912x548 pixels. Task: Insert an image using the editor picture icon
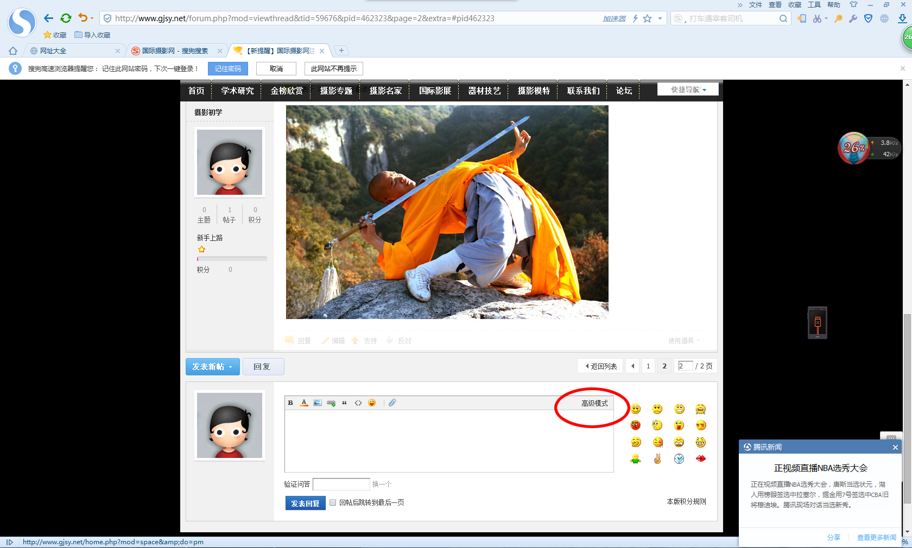pyautogui.click(x=318, y=403)
